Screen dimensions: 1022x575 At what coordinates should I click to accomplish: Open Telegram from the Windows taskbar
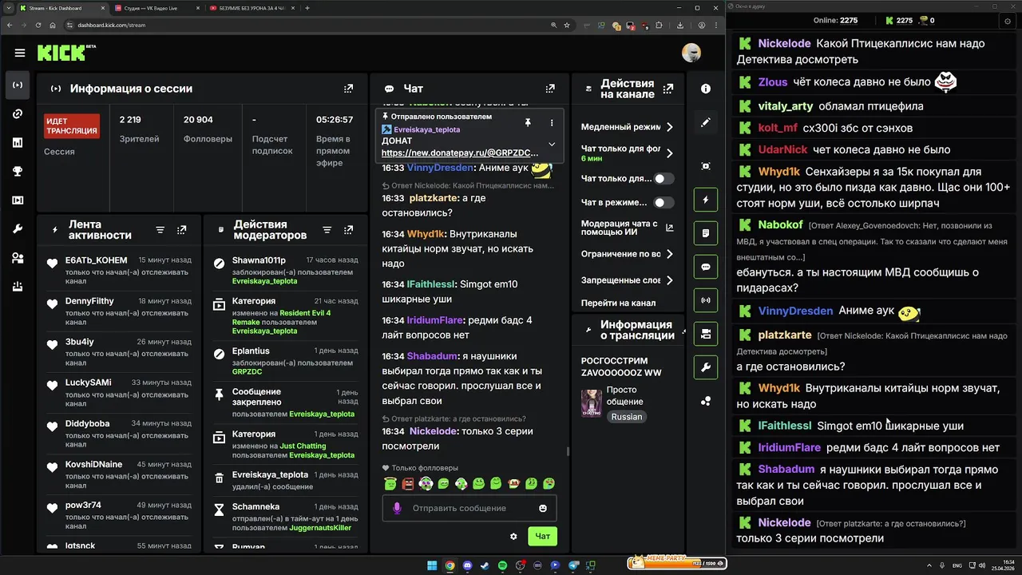(572, 565)
